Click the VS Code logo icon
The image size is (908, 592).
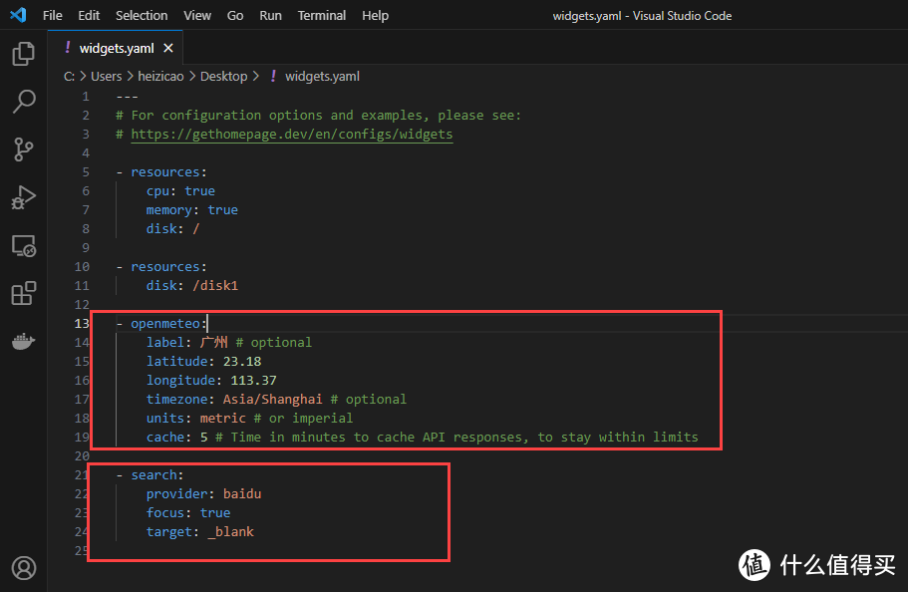point(18,15)
